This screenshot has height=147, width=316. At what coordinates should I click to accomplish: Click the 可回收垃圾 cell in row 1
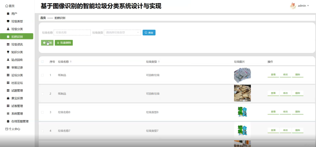pyautogui.click(x=153, y=75)
